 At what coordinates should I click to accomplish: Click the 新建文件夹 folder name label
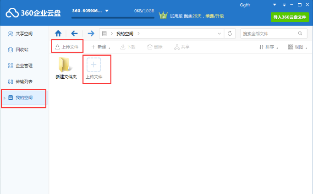coord(66,77)
